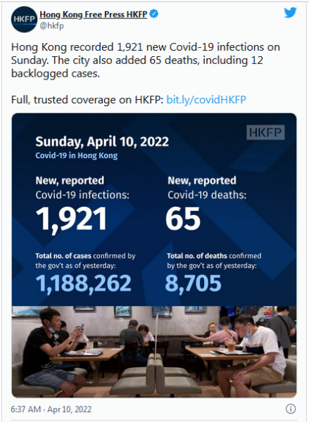Screen dimensions: 309x422
Task: Click the tweet text about 1,921 infections
Action: click(x=146, y=60)
